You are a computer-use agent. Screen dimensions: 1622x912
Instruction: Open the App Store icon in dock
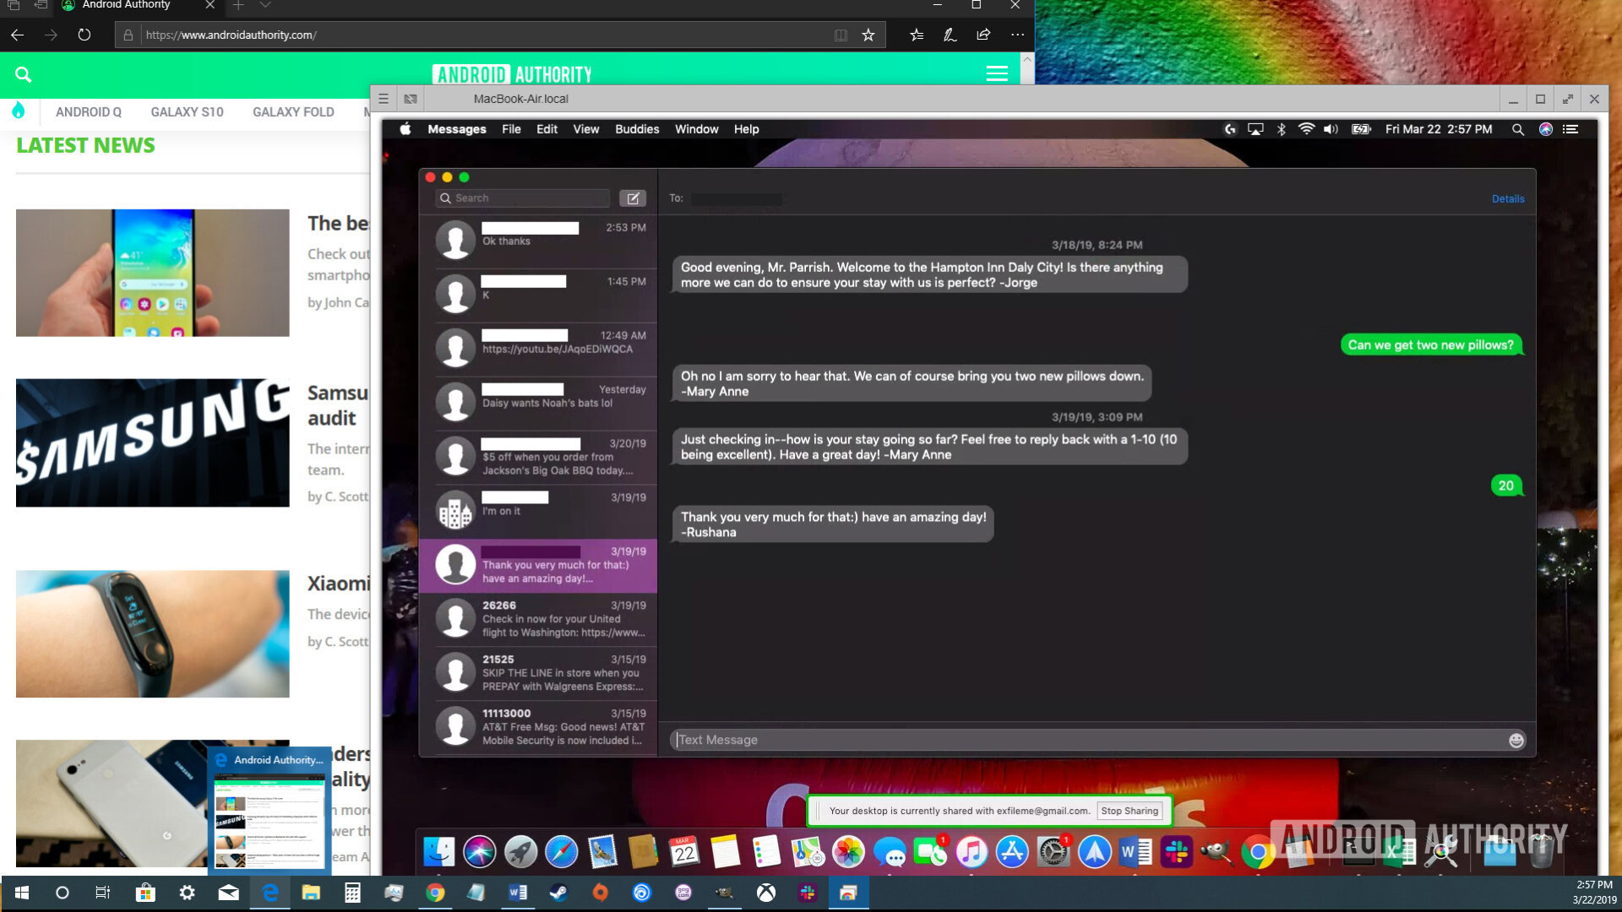1011,850
